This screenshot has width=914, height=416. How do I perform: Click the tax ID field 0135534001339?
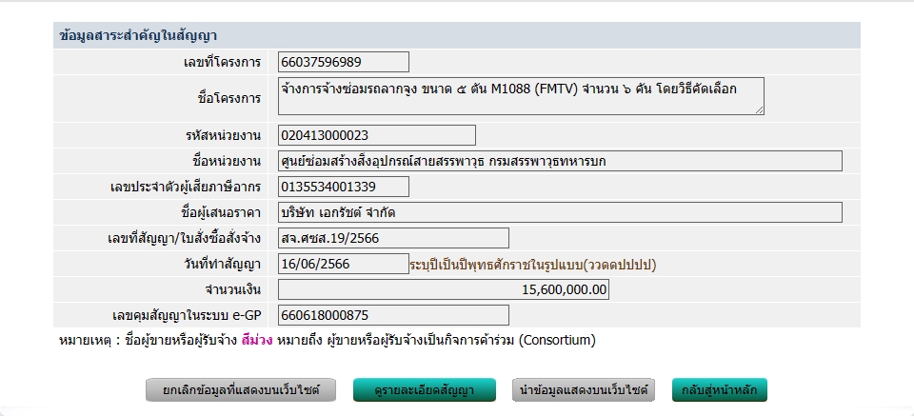point(344,187)
